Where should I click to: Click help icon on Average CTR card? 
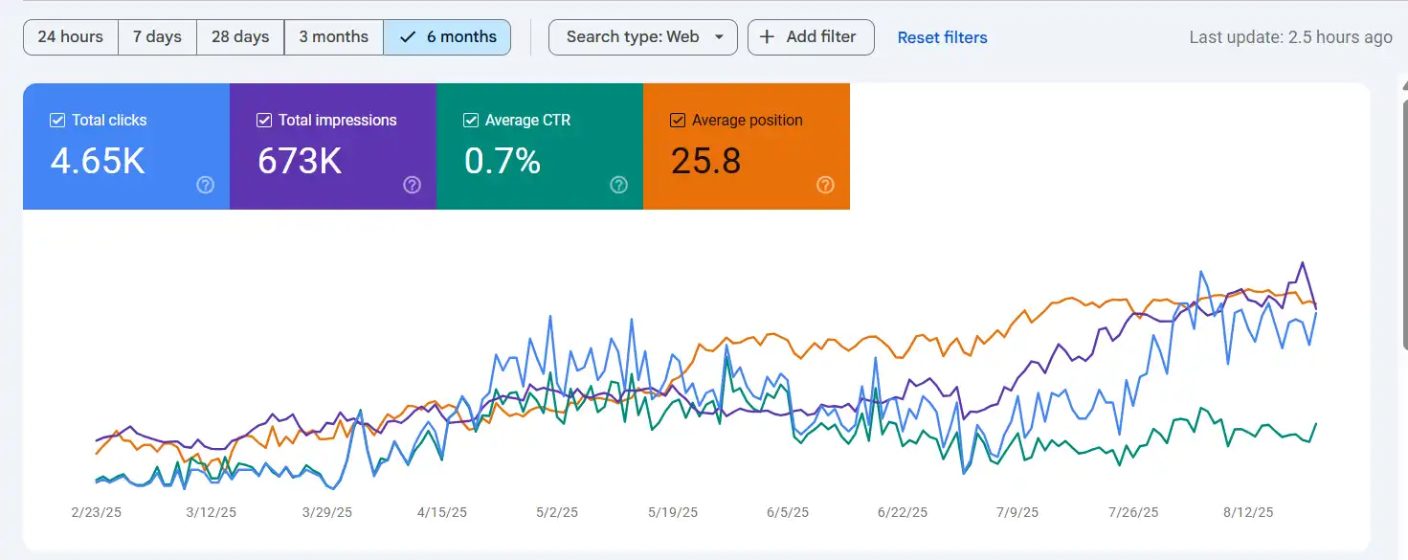pos(618,186)
